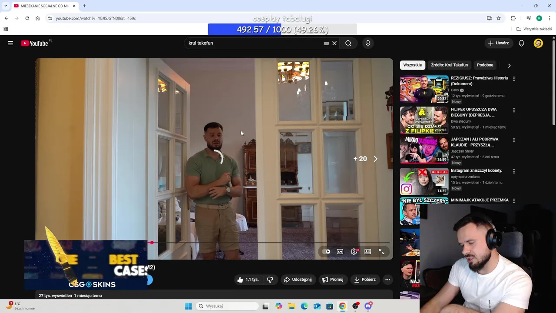Reload the current page
556x313 pixels.
pos(27,18)
